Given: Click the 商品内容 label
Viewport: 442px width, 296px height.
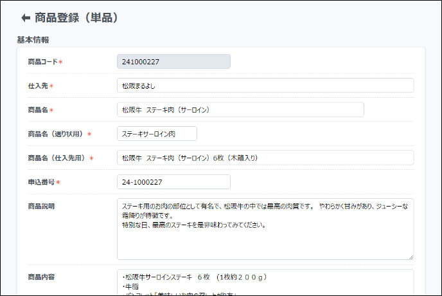Looking at the screenshot, I should click(x=41, y=277).
